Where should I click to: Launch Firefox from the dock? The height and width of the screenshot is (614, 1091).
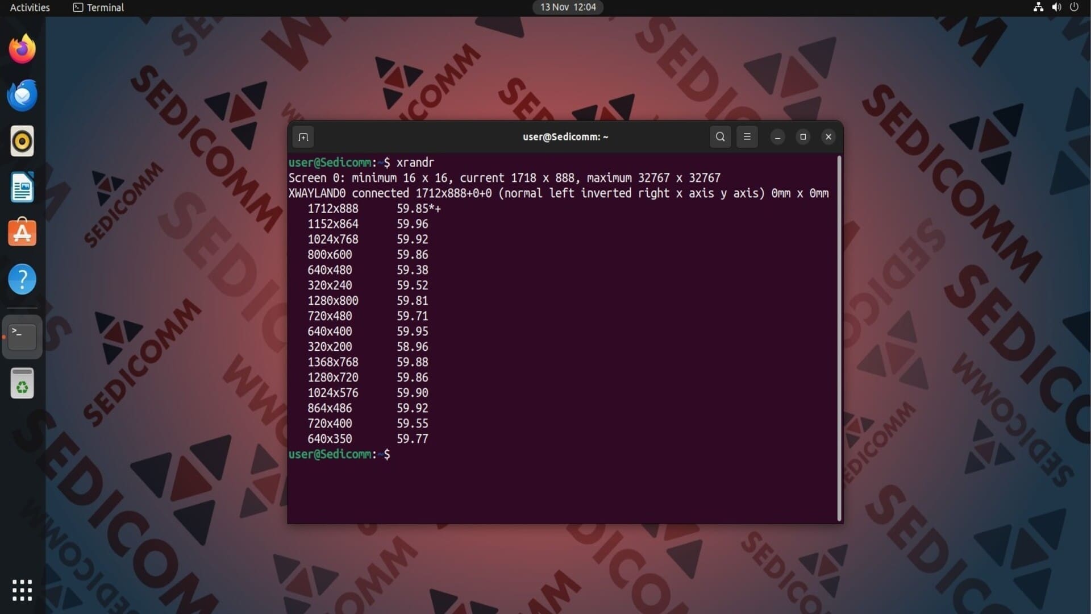(22, 49)
